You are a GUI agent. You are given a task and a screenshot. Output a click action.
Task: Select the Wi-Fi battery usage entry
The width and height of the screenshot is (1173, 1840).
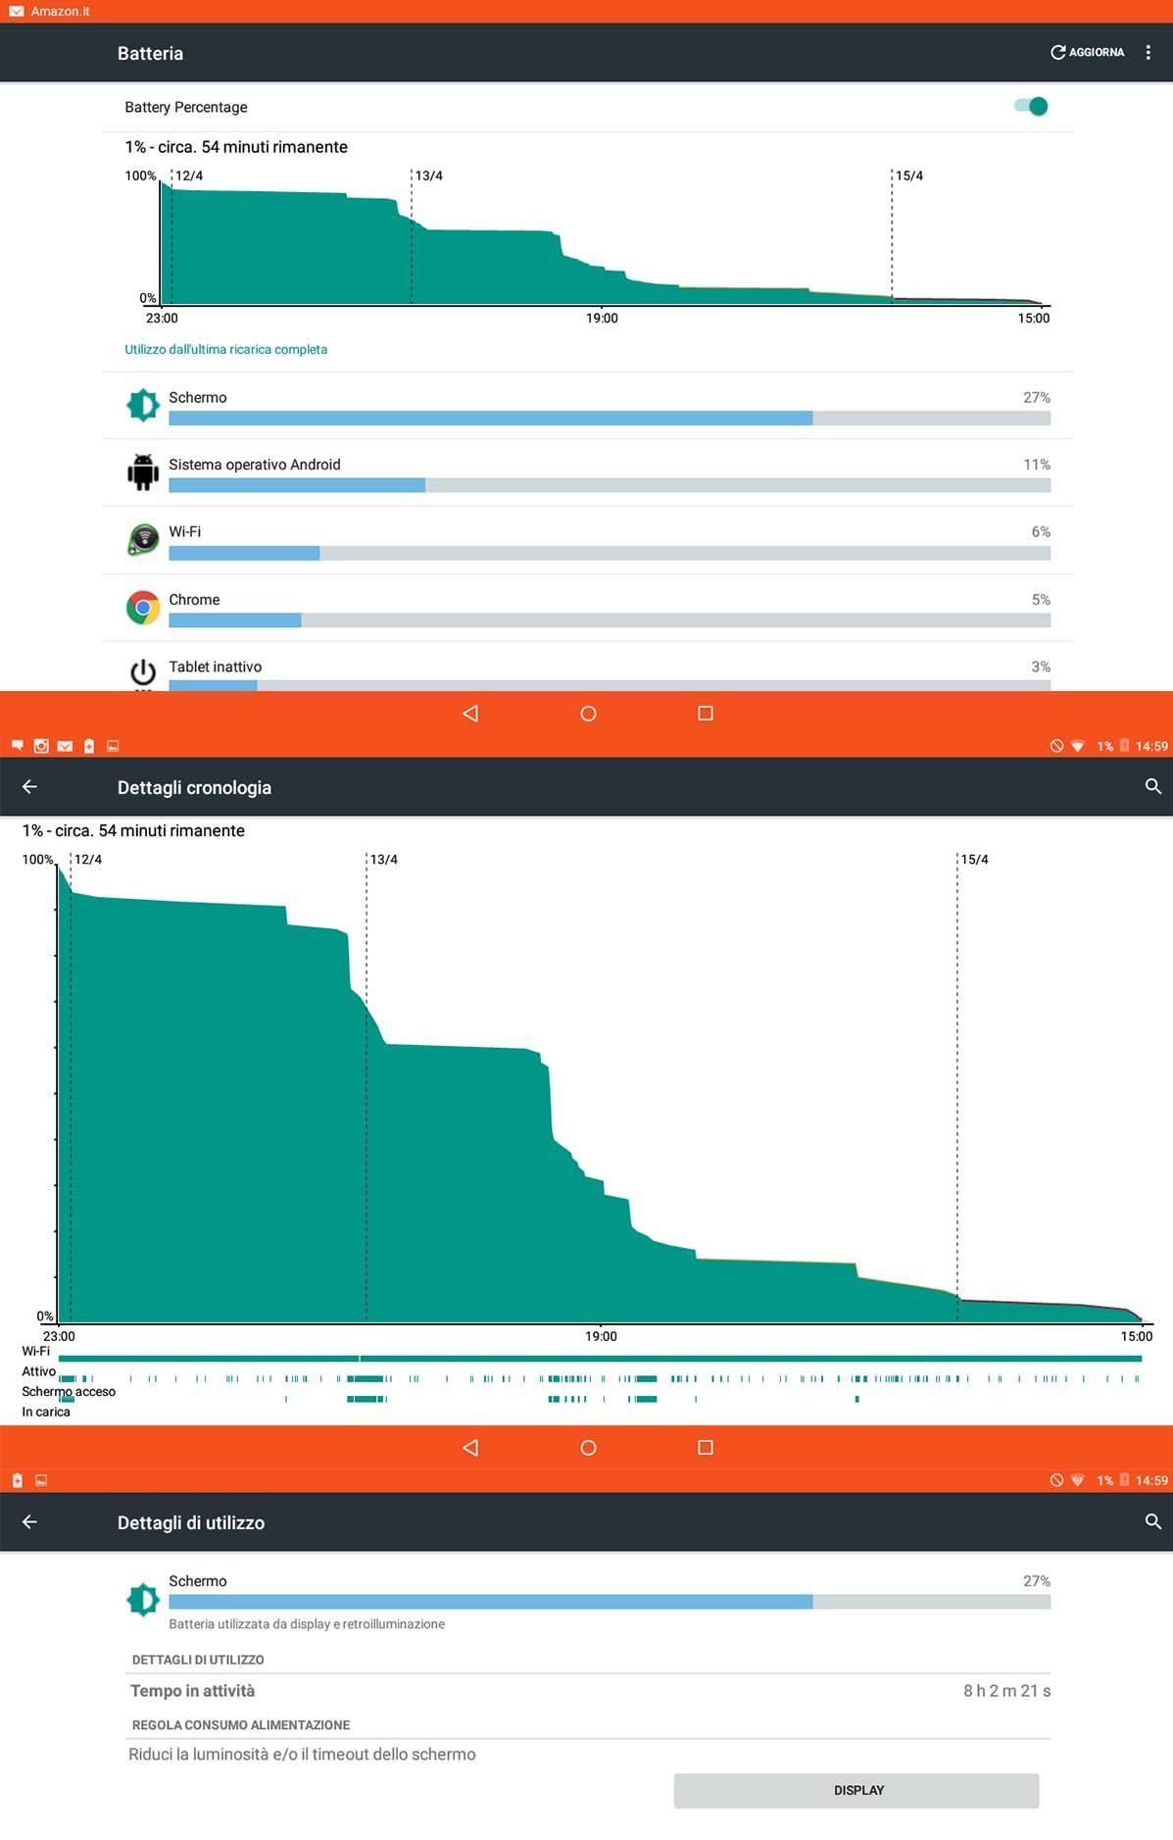[x=588, y=541]
